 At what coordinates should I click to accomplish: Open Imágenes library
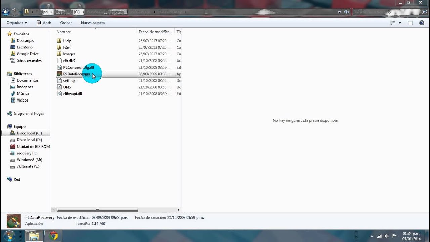click(x=25, y=87)
